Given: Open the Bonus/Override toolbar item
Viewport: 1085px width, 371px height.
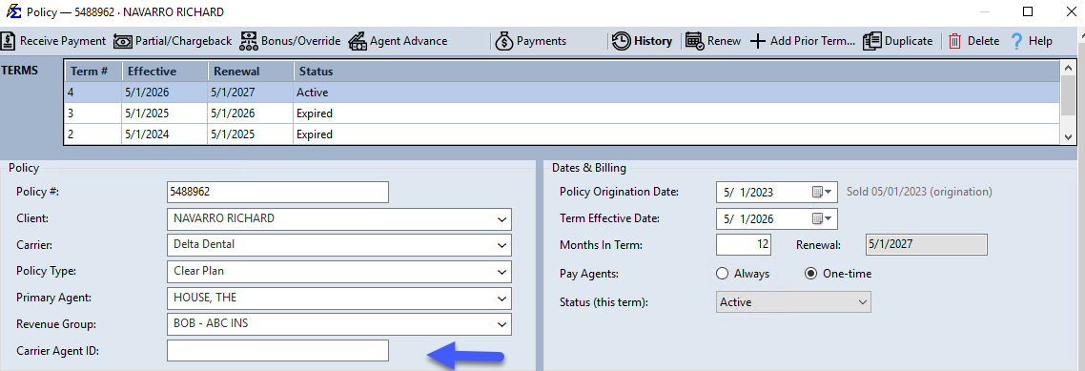Looking at the screenshot, I should [x=291, y=41].
